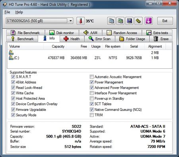Screen dimensions: 179x157
Task: Click the Erase trash can icon
Action: 156,39
